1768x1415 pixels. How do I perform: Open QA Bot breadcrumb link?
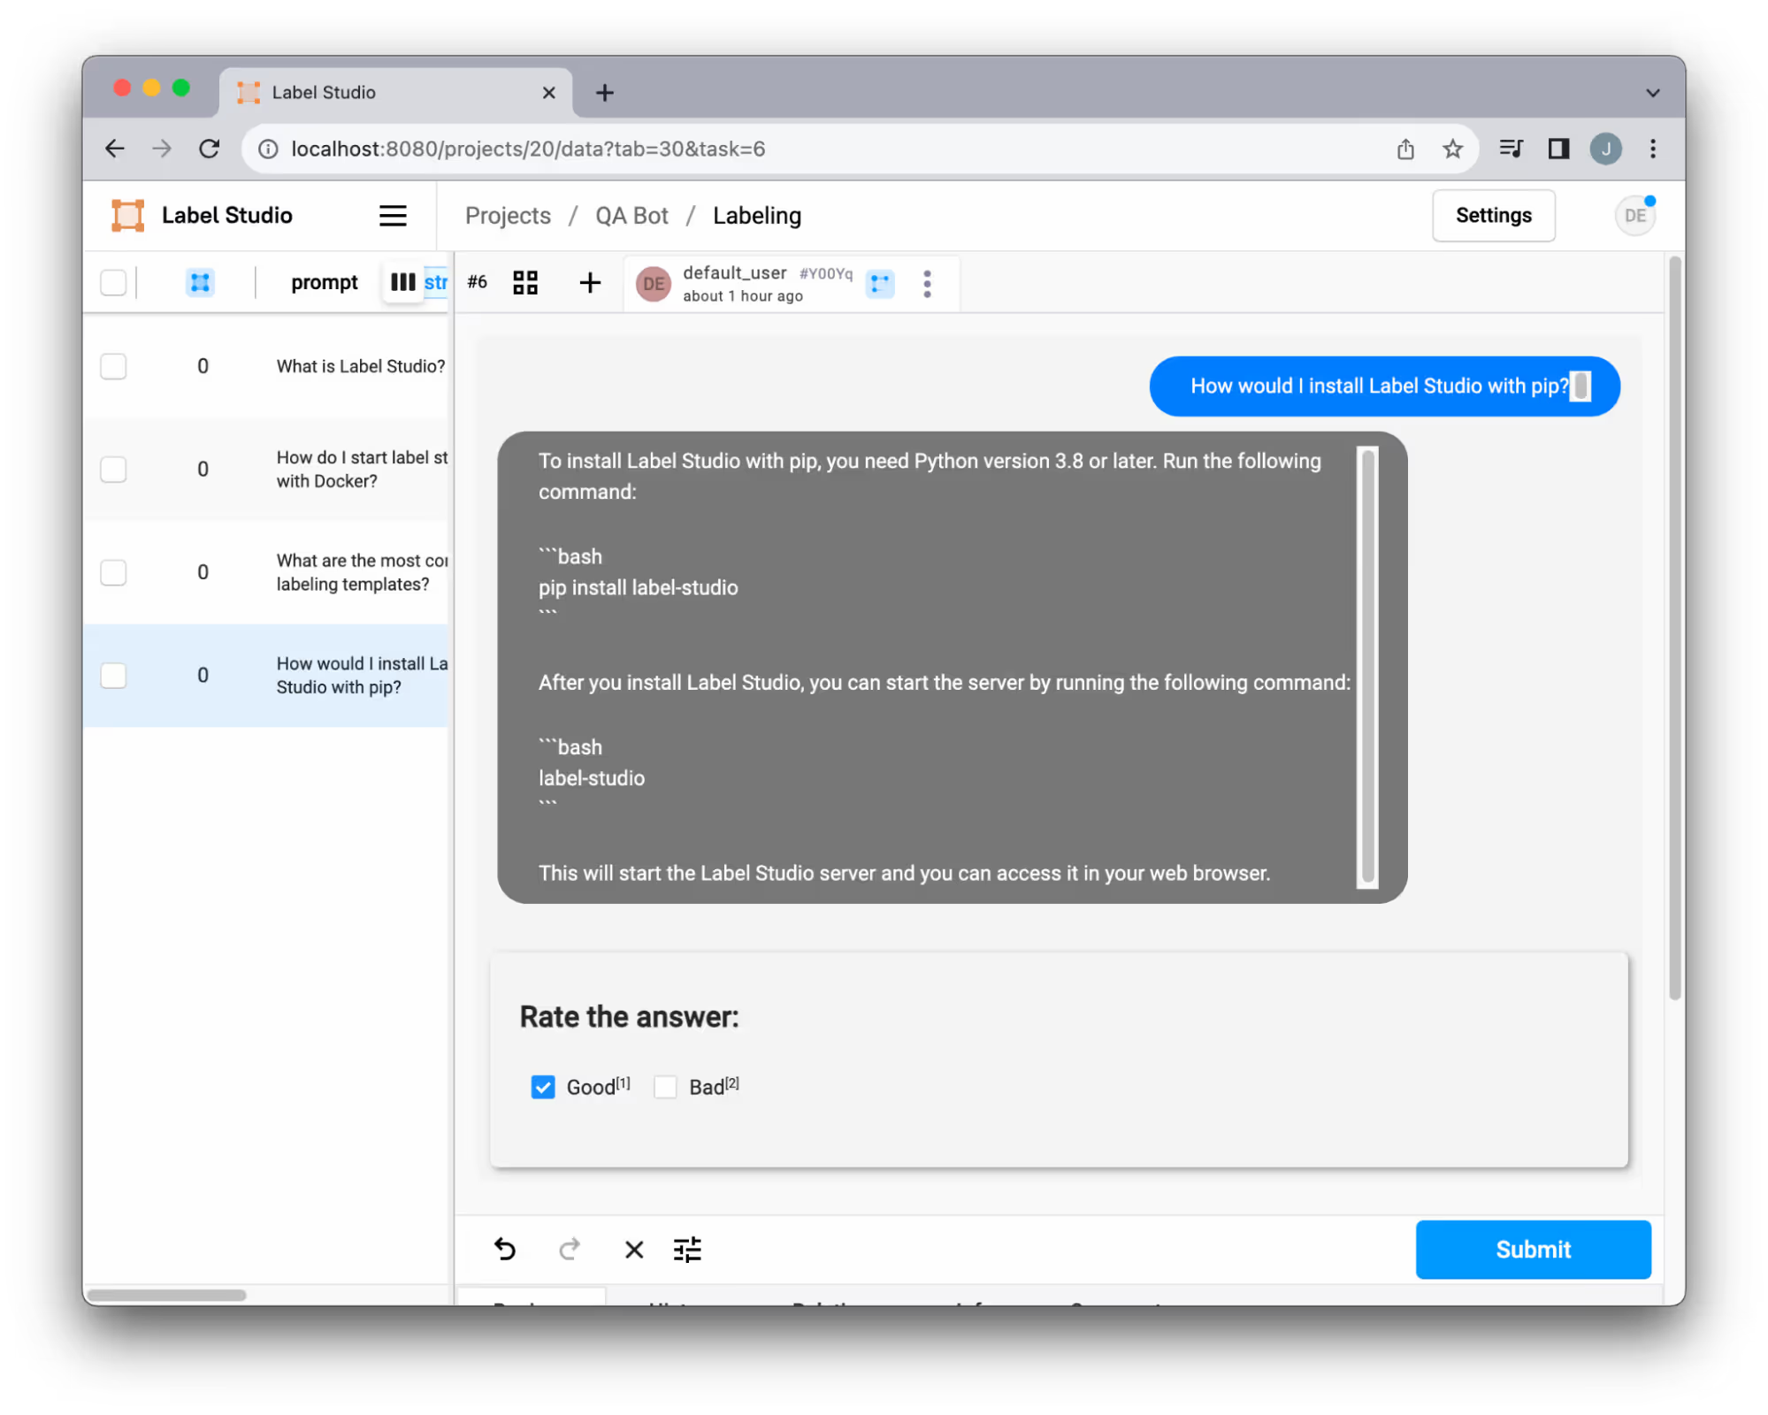[631, 216]
